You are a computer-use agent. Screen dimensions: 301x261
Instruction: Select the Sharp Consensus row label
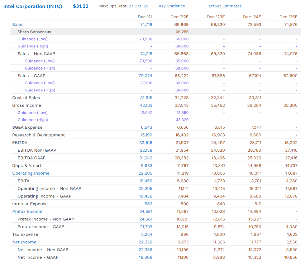34,32
